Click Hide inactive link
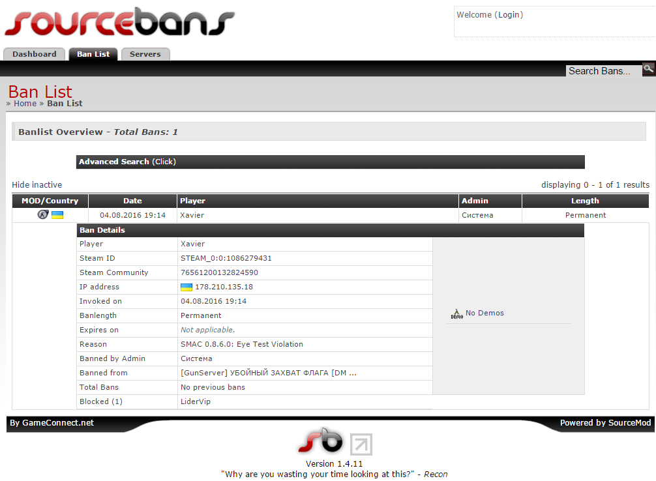This screenshot has width=656, height=481. (x=37, y=185)
